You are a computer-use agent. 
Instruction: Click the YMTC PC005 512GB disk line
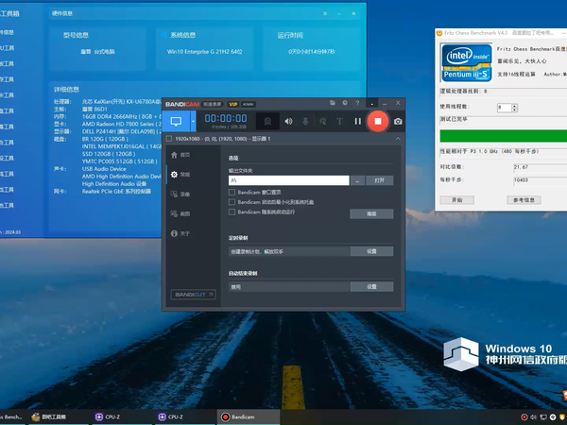(x=120, y=161)
